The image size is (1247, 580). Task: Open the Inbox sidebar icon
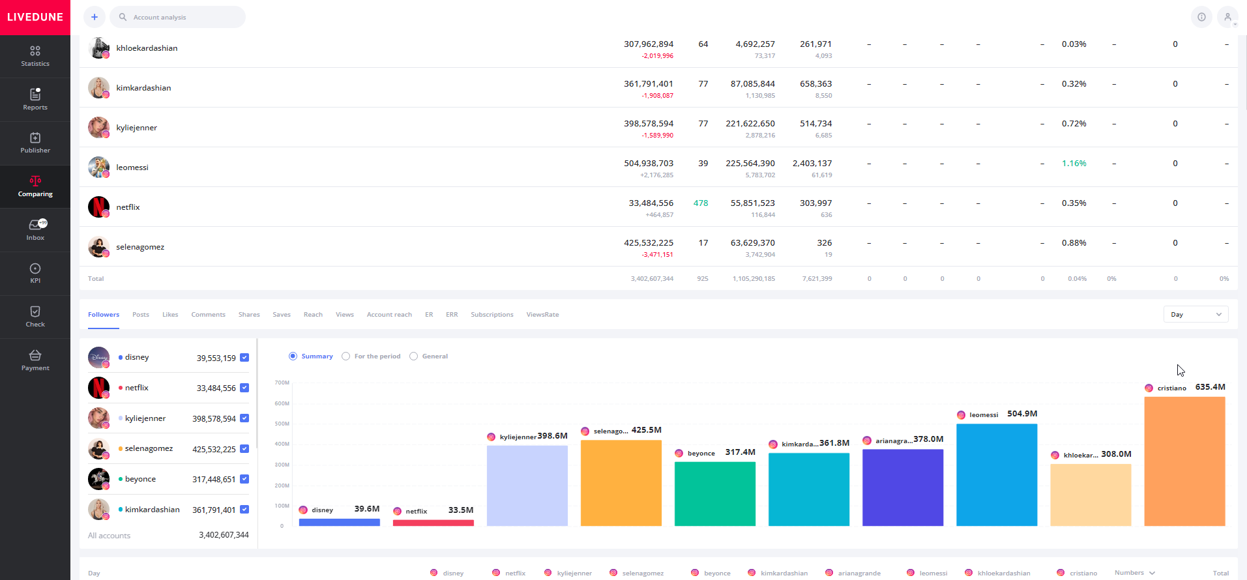tap(35, 230)
